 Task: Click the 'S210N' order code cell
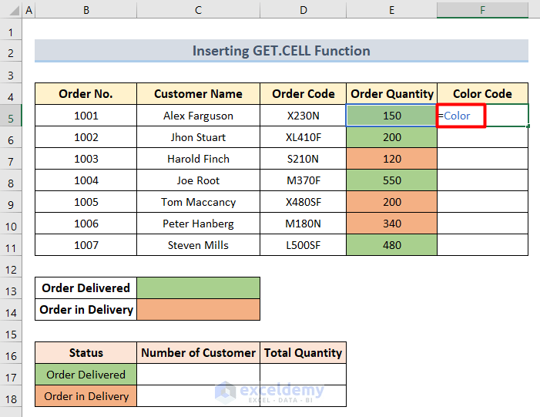303,159
